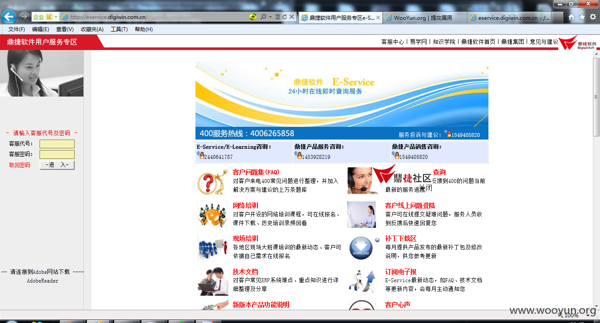
Task: Open the 网络培训 heading link
Action: pyautogui.click(x=246, y=205)
